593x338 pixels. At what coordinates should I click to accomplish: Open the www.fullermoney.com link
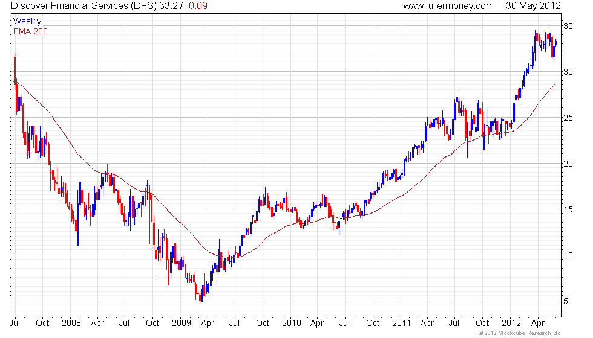point(448,5)
